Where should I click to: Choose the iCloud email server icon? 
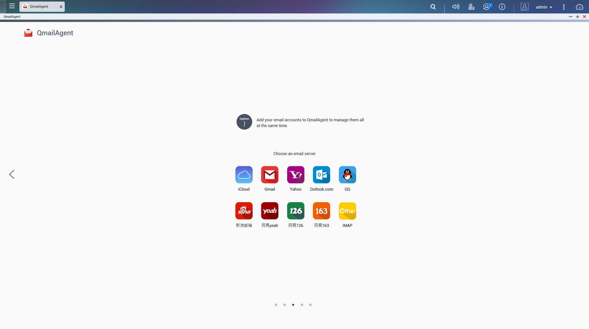tap(244, 175)
